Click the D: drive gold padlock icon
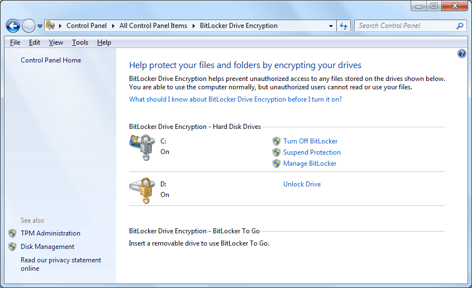 click(x=142, y=190)
